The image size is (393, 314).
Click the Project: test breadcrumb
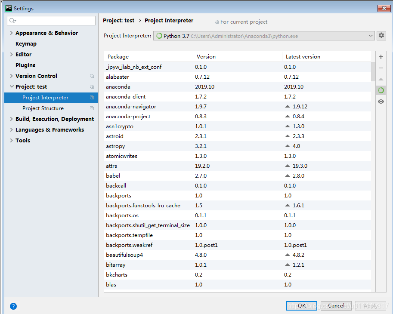118,21
